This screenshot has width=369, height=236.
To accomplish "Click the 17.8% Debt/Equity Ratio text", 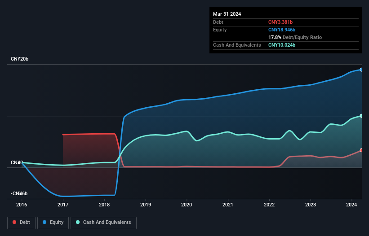I will point(295,37).
